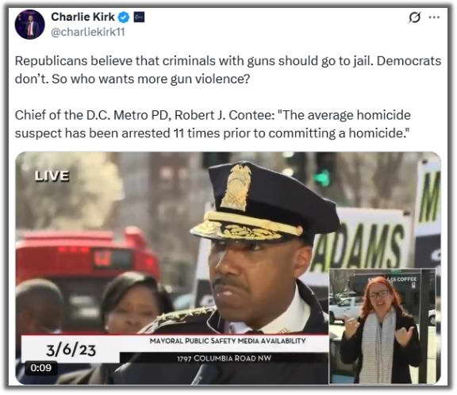Click the square affiliate badge beside the checkmark
The image size is (457, 395).
point(139,17)
